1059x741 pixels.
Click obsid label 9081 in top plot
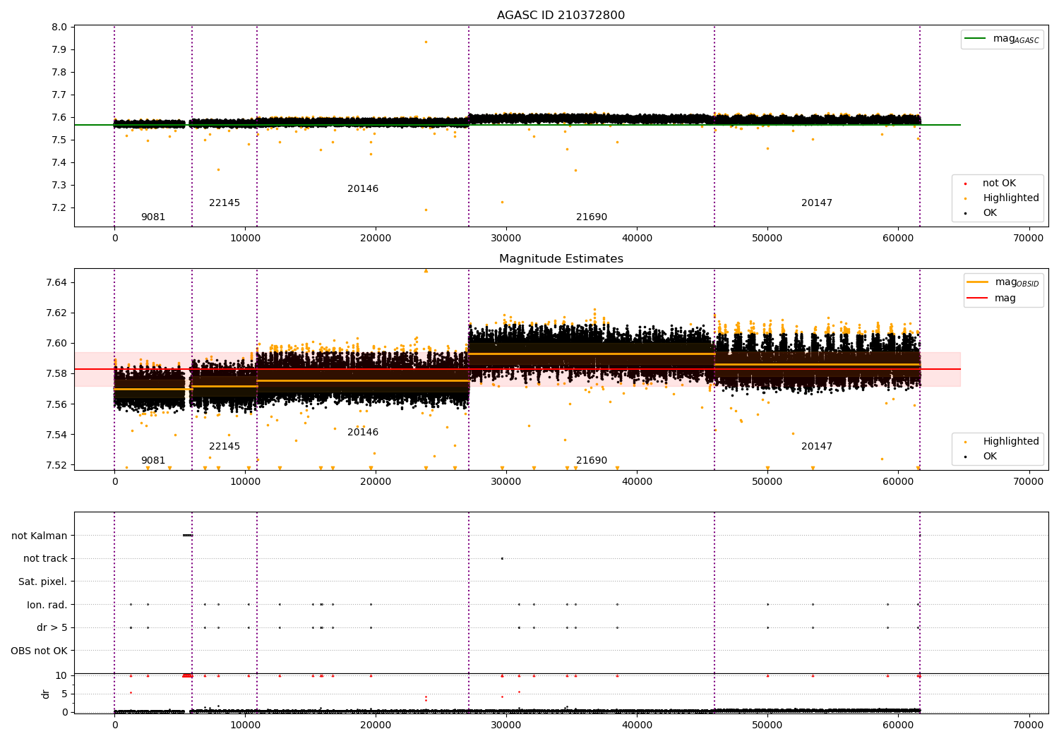[153, 217]
